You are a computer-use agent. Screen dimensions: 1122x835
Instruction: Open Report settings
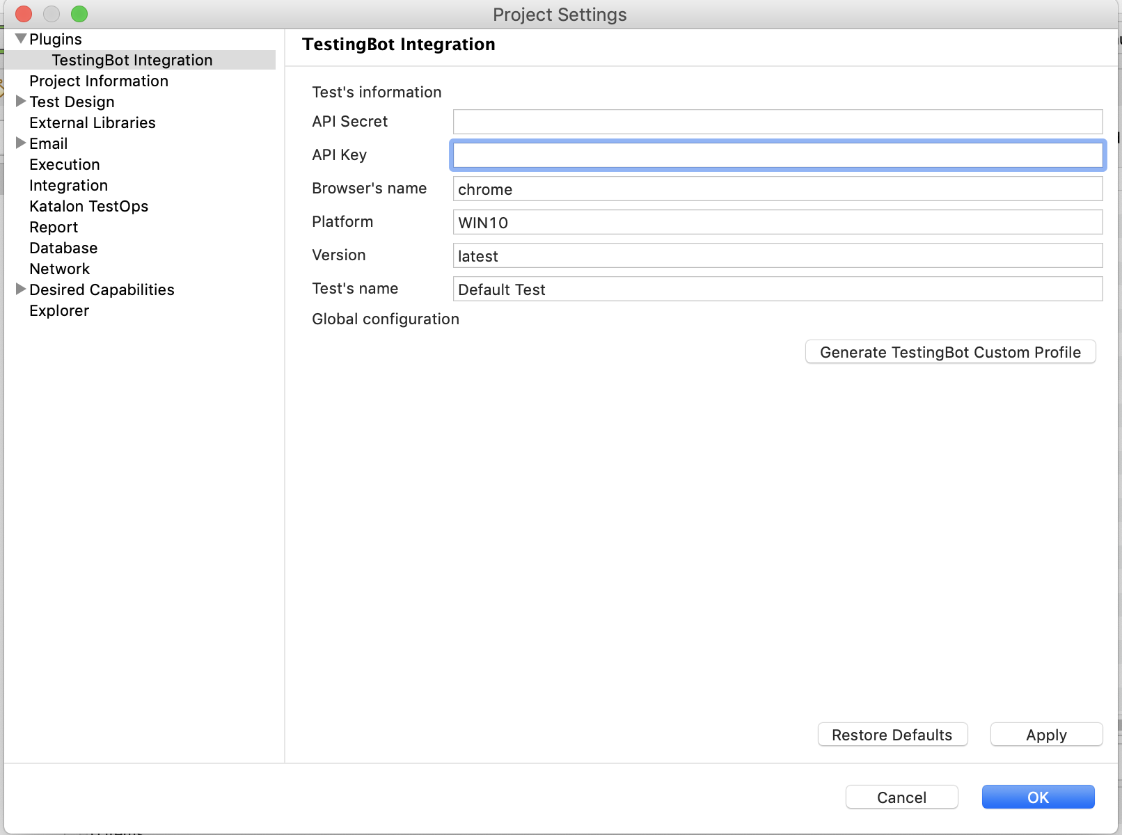54,228
